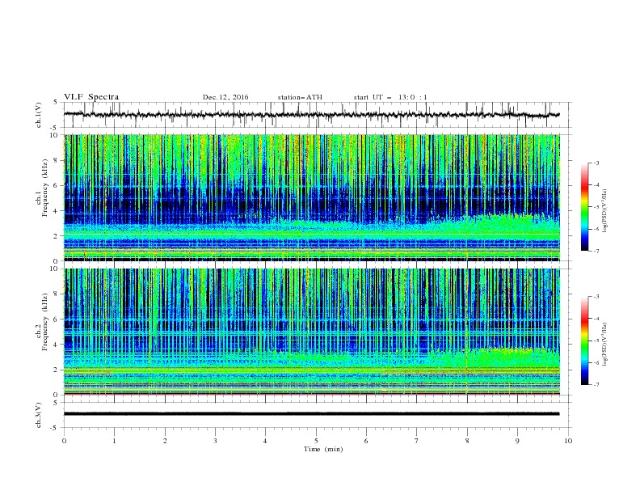Click time axis tick label '3'
The height and width of the screenshot is (495, 640).
coord(215,441)
